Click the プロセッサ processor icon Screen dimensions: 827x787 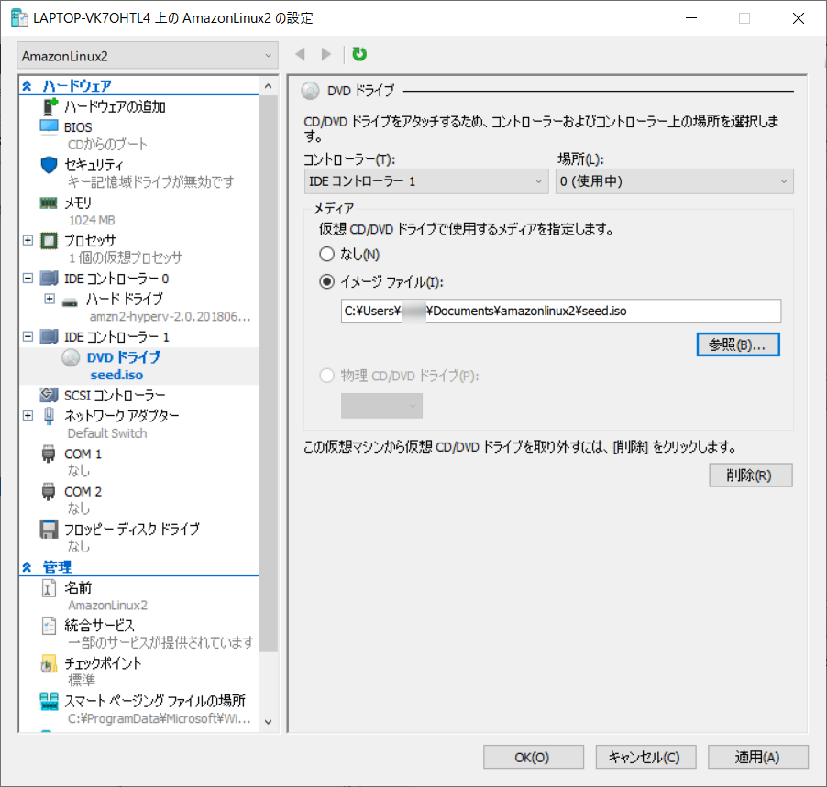coord(49,240)
